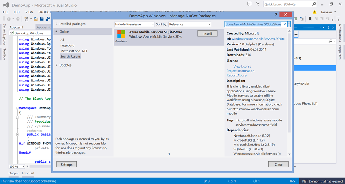
Task: Open the 100 % zoom dropdown
Action: pyautogui.click(x=23, y=167)
